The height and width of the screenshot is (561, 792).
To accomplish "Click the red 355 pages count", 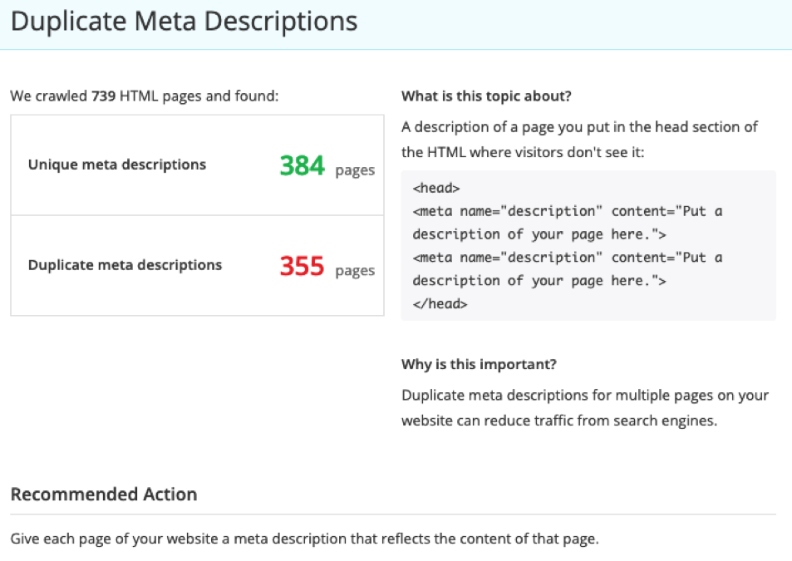I will coord(302,267).
